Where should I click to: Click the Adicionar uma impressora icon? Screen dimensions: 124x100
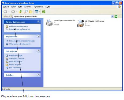(7, 26)
